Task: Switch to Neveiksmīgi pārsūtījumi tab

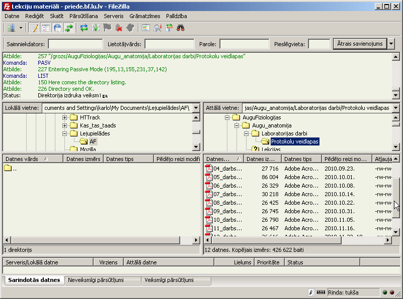Action: coord(103,280)
